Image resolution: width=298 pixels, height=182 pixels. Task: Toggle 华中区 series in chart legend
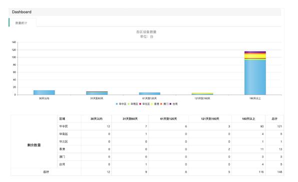pyautogui.click(x=121, y=104)
